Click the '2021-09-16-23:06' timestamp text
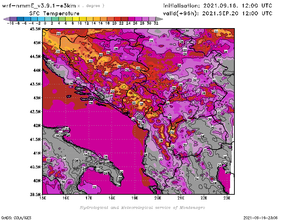285x220 pixels. click(260, 218)
